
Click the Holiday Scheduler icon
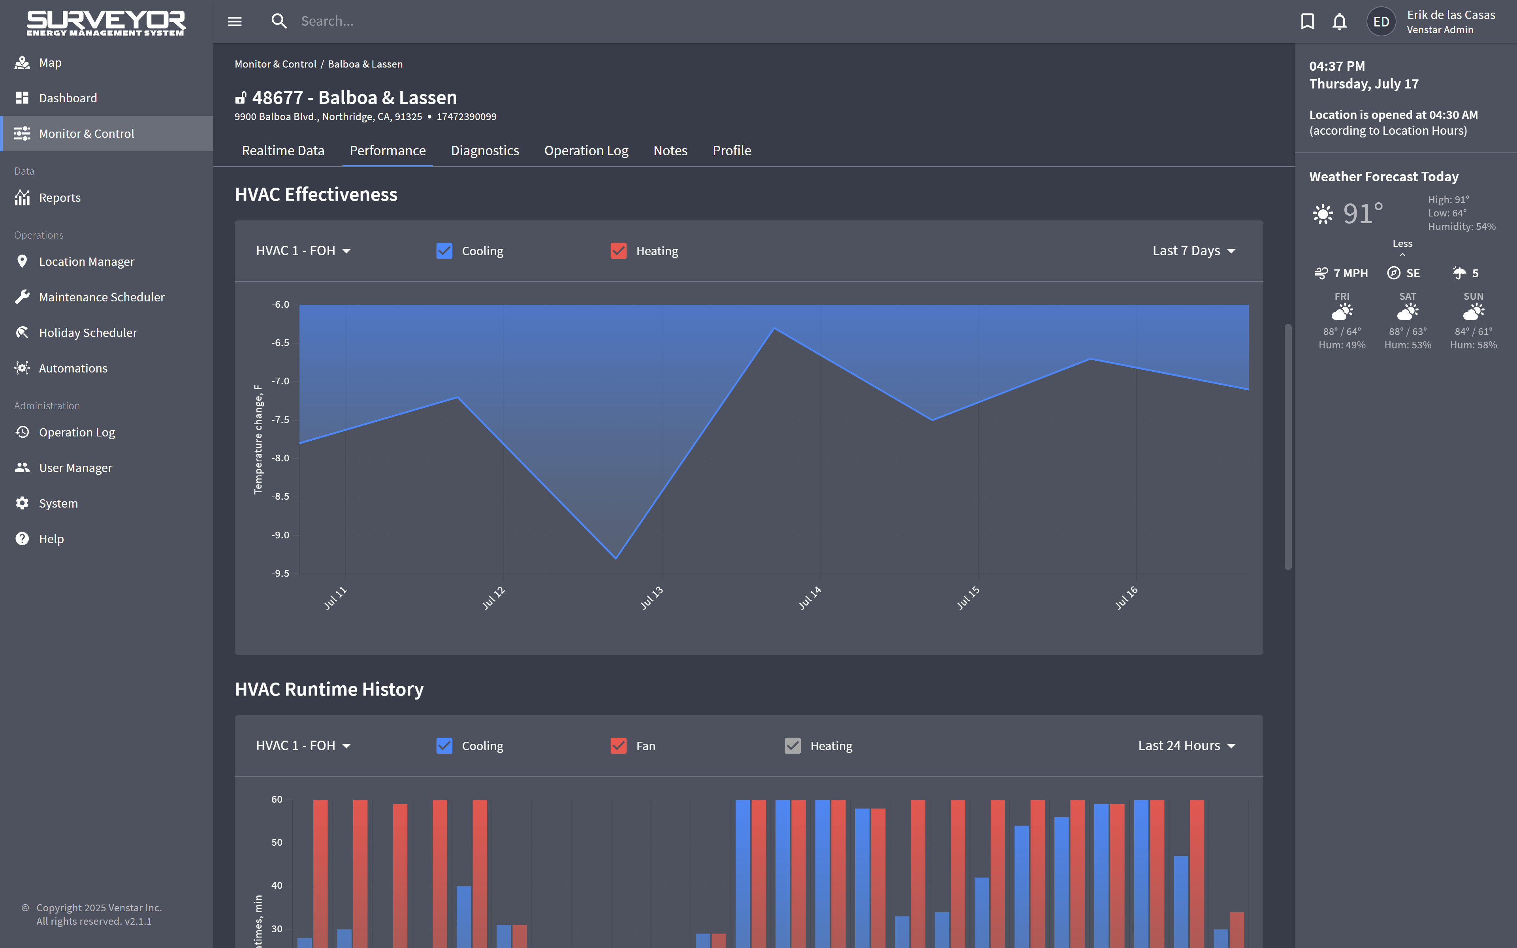point(23,332)
